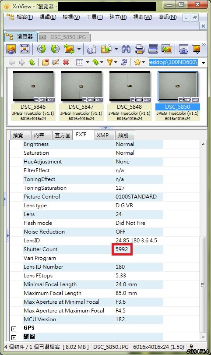211x355 pixels.
Task: Open the sort options dropdown arrow
Action: 102,62
